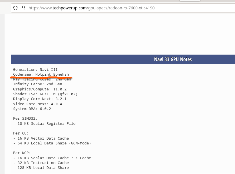Click the 128 KB Local Data Share entry

point(41,167)
